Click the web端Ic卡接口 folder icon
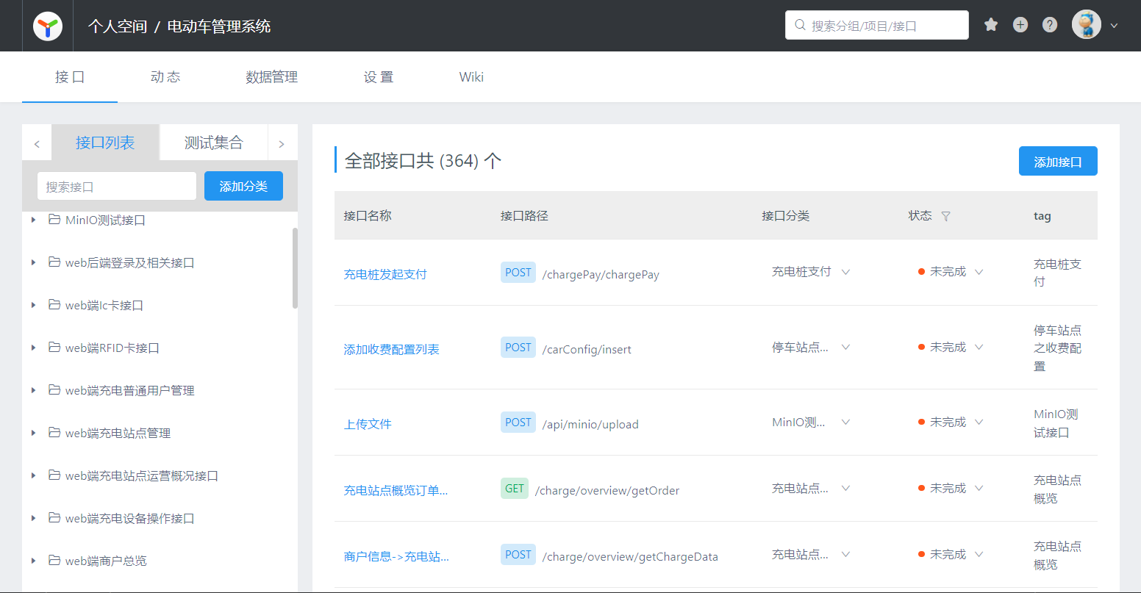 click(x=54, y=305)
